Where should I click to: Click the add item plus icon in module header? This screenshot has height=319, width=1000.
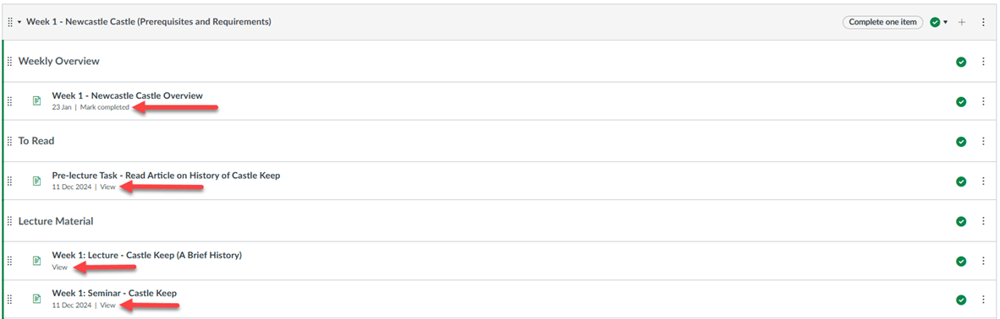tap(963, 22)
